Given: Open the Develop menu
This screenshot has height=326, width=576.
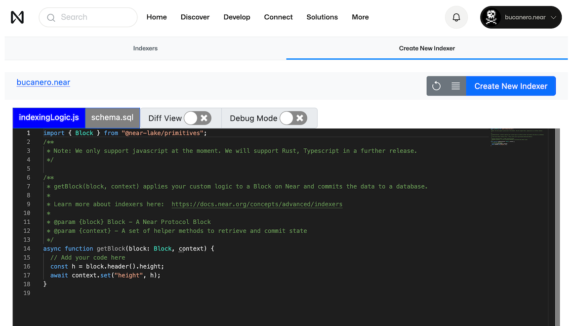Looking at the screenshot, I should pos(237,17).
